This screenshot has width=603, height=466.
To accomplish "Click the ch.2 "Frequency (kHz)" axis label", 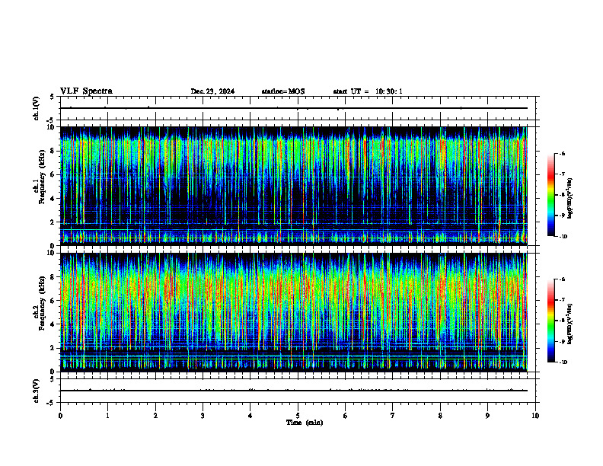I will [x=42, y=303].
